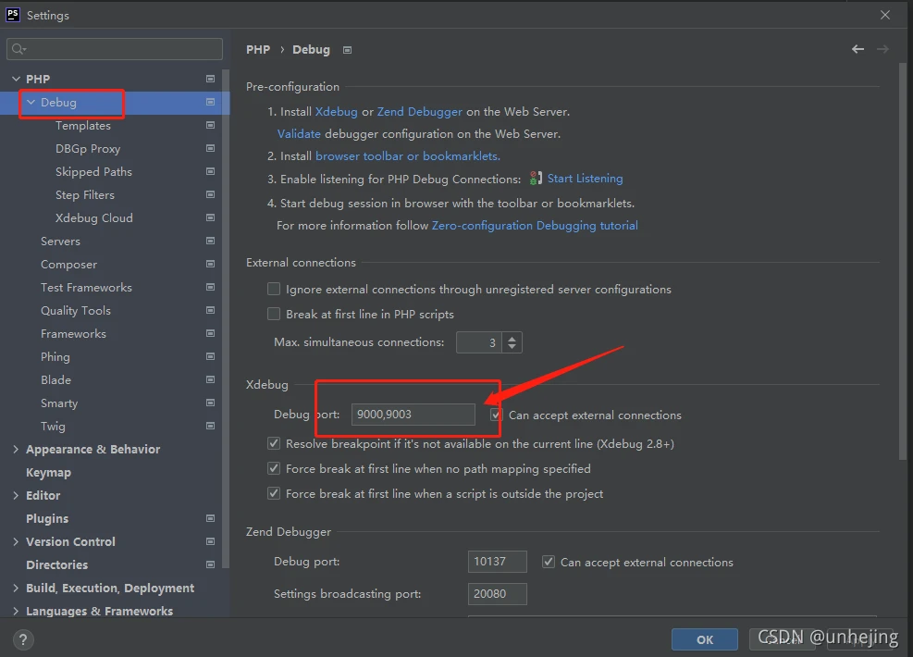Select Keymap in the settings tree
Screen dimensions: 913x657
(48, 472)
